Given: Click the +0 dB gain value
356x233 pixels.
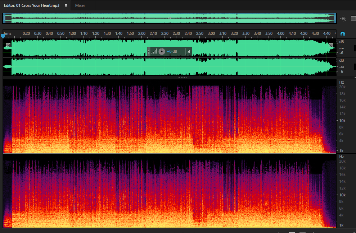Looking at the screenshot, I should pos(172,51).
